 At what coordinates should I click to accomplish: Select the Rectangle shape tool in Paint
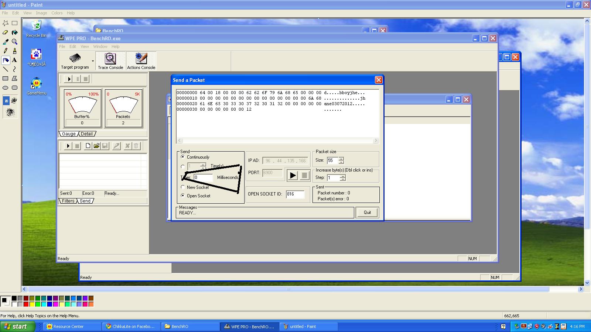click(6, 79)
